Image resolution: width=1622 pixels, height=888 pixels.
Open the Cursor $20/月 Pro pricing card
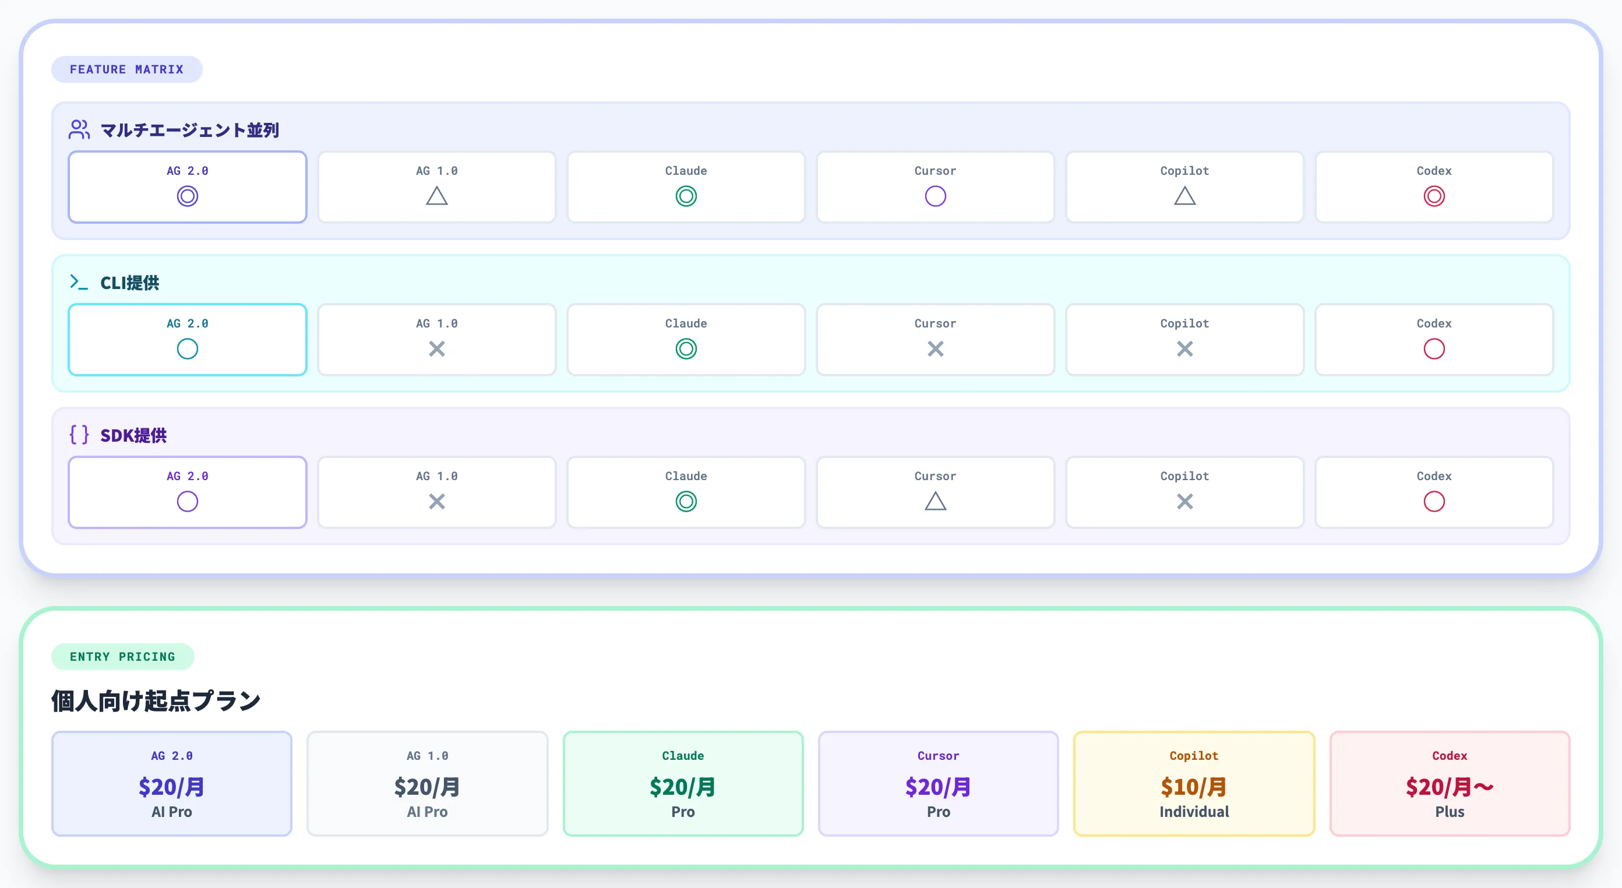pyautogui.click(x=939, y=784)
